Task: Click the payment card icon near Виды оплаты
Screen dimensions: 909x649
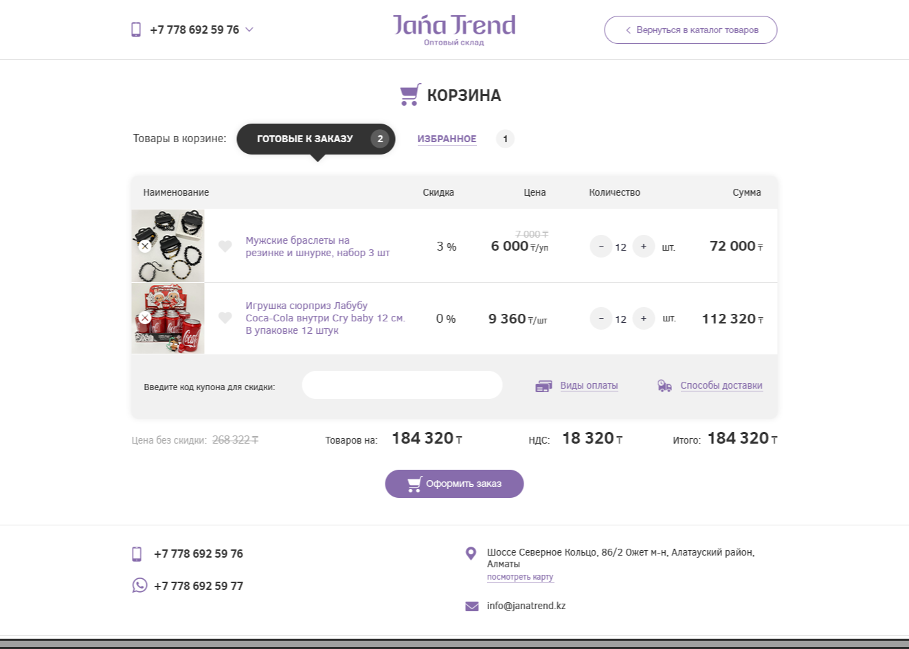Action: (x=543, y=385)
